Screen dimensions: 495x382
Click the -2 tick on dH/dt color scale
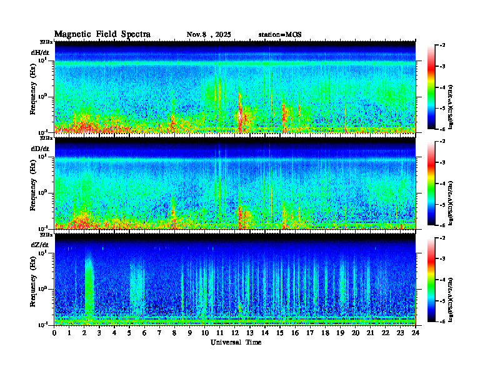point(442,46)
